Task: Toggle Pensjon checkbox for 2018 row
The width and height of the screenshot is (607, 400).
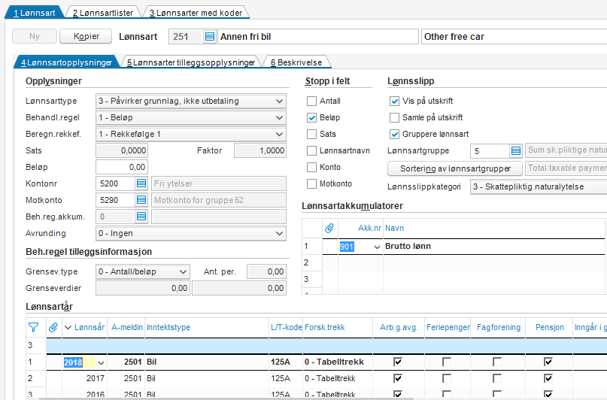Action: (x=548, y=362)
